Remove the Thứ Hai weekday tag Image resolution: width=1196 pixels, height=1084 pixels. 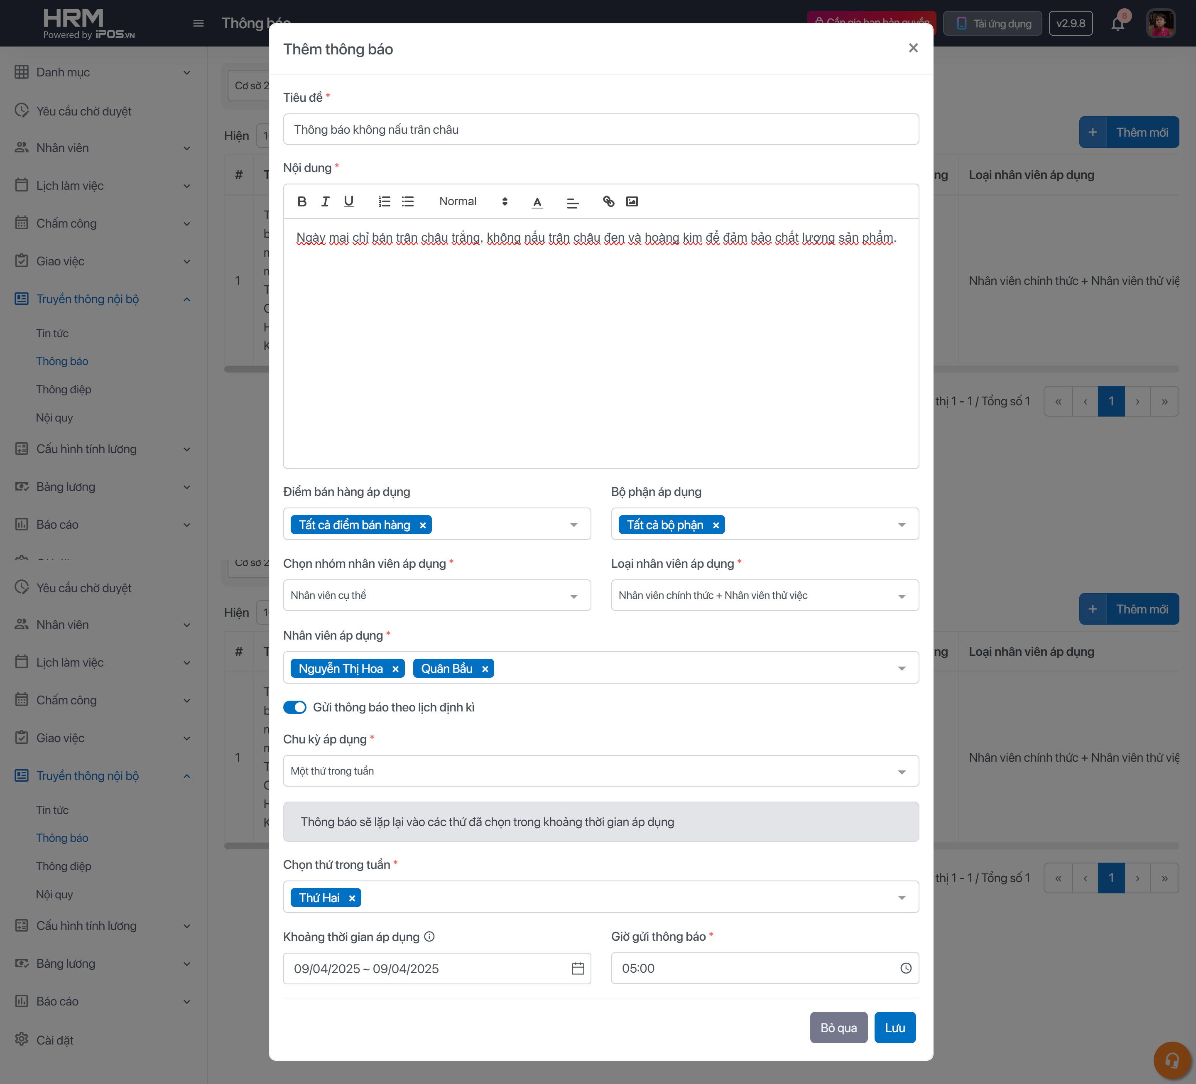(x=352, y=898)
